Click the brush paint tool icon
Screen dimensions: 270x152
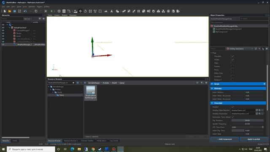coord(134,11)
